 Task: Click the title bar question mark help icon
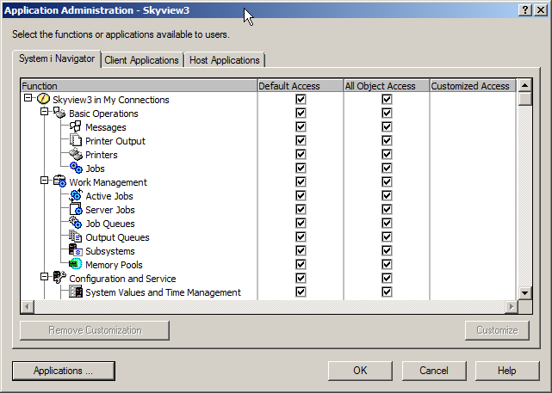(x=525, y=10)
